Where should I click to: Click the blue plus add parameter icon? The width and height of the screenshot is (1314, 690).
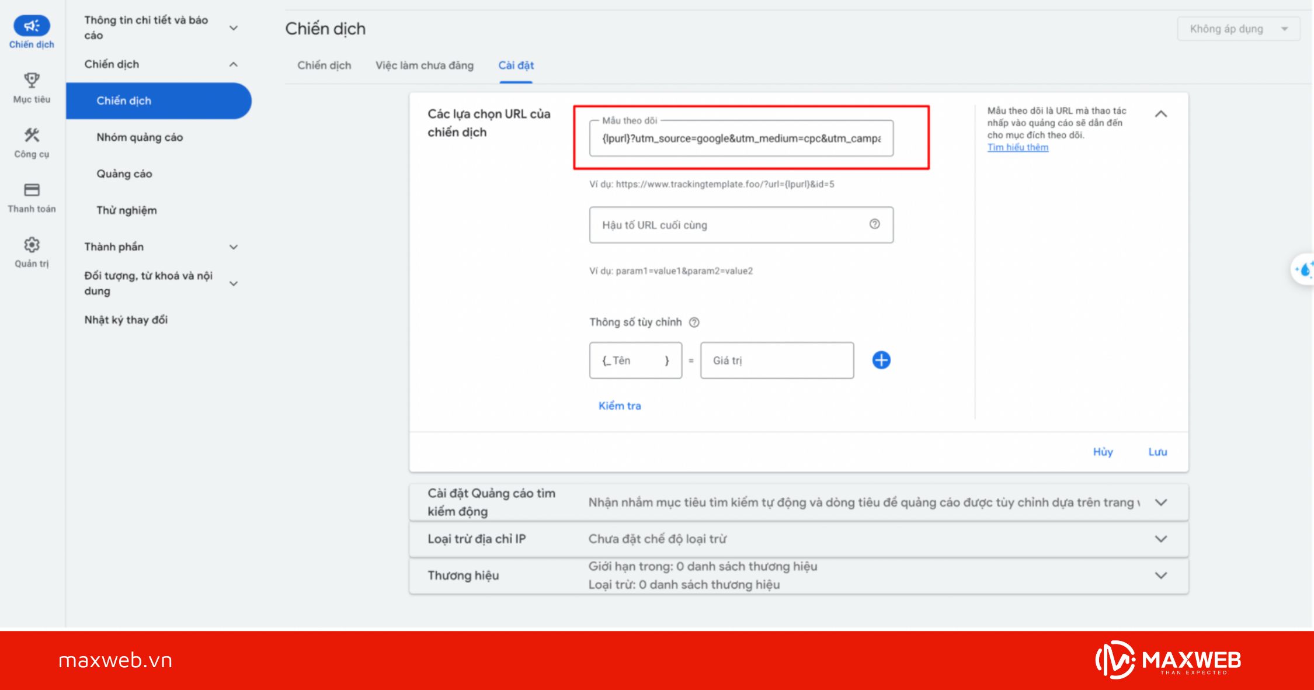881,360
